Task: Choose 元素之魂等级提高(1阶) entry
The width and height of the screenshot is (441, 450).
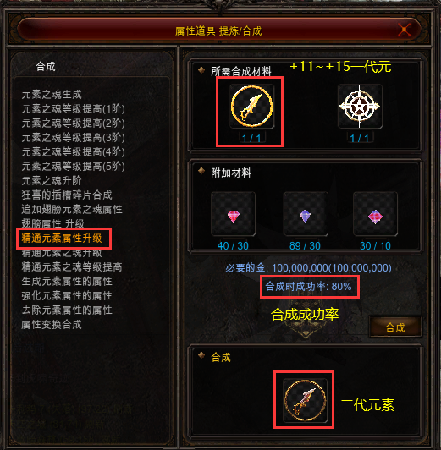Action: click(x=73, y=109)
